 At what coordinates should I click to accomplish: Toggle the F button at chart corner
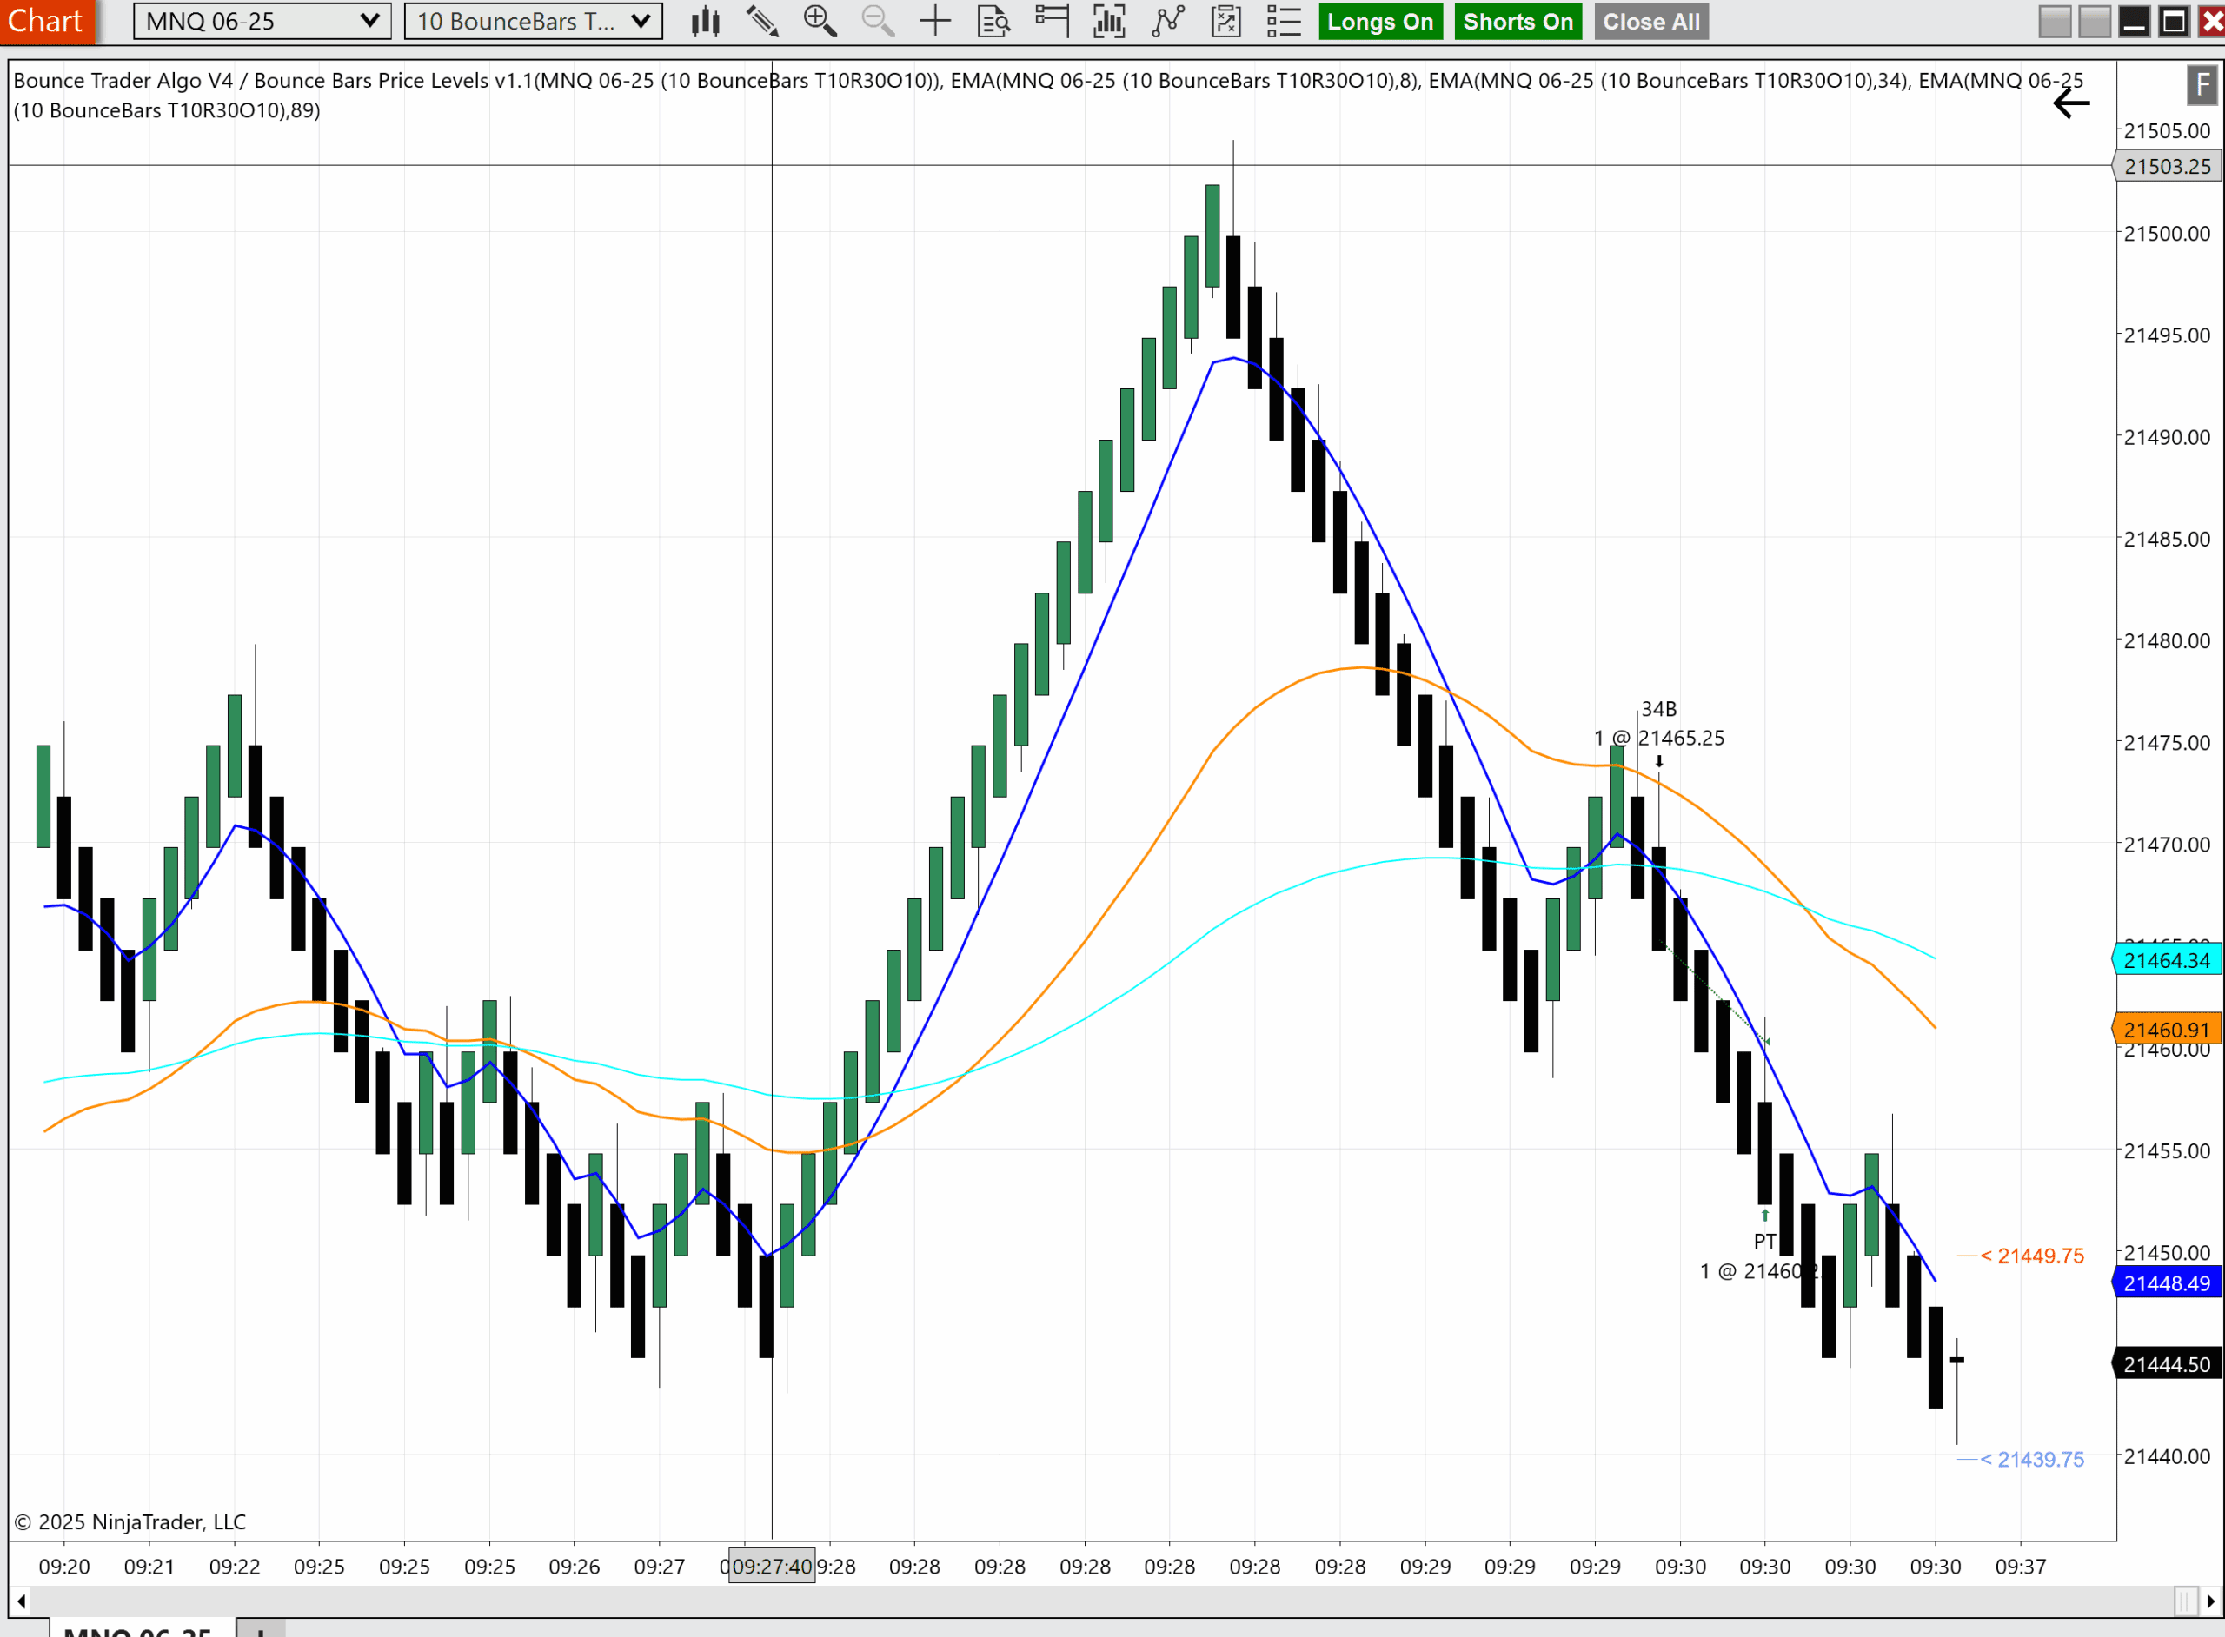click(2202, 85)
